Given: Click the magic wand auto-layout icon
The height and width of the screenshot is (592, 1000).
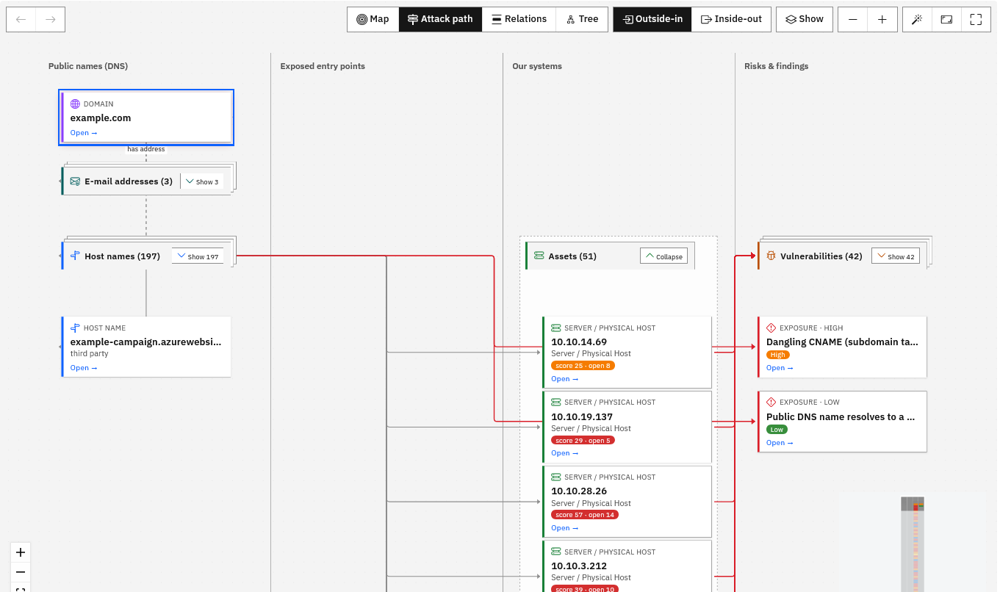Looking at the screenshot, I should [x=917, y=19].
